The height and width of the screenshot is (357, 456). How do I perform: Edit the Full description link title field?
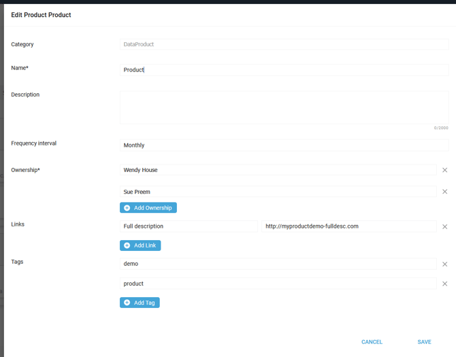pos(189,226)
